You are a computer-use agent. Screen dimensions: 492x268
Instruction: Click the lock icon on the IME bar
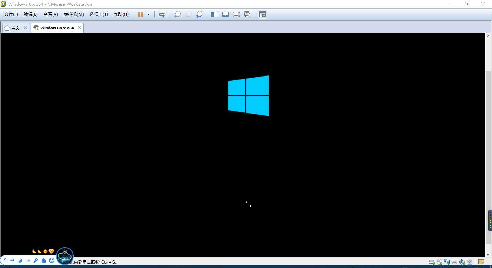tap(5, 260)
